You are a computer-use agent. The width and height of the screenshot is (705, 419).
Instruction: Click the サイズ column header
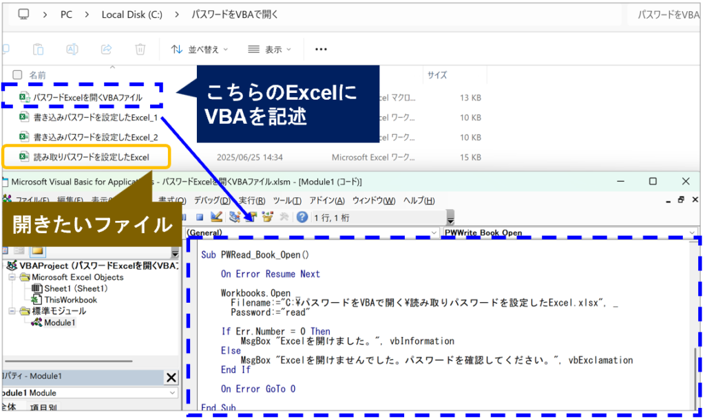click(437, 75)
